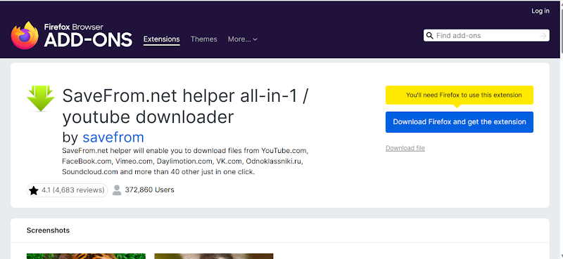Click the extension description paragraph
Viewport: 563px width, 259px height.
[x=185, y=161]
